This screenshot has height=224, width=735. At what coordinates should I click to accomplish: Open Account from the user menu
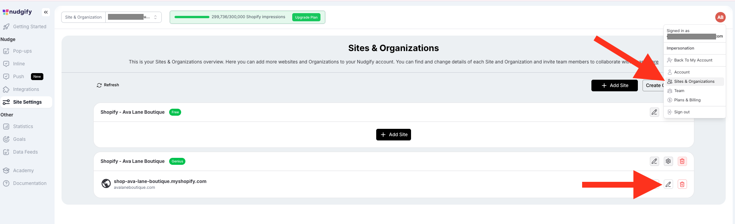coord(694,72)
